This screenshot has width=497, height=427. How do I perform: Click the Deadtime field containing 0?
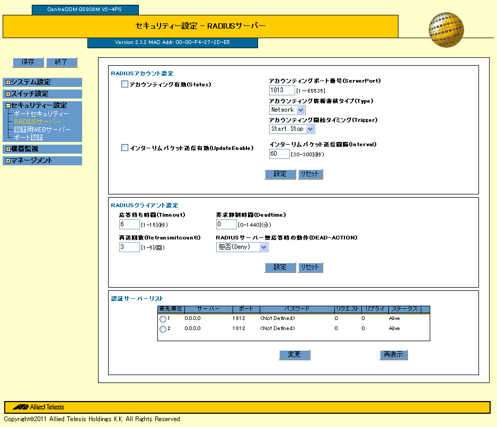coord(226,225)
